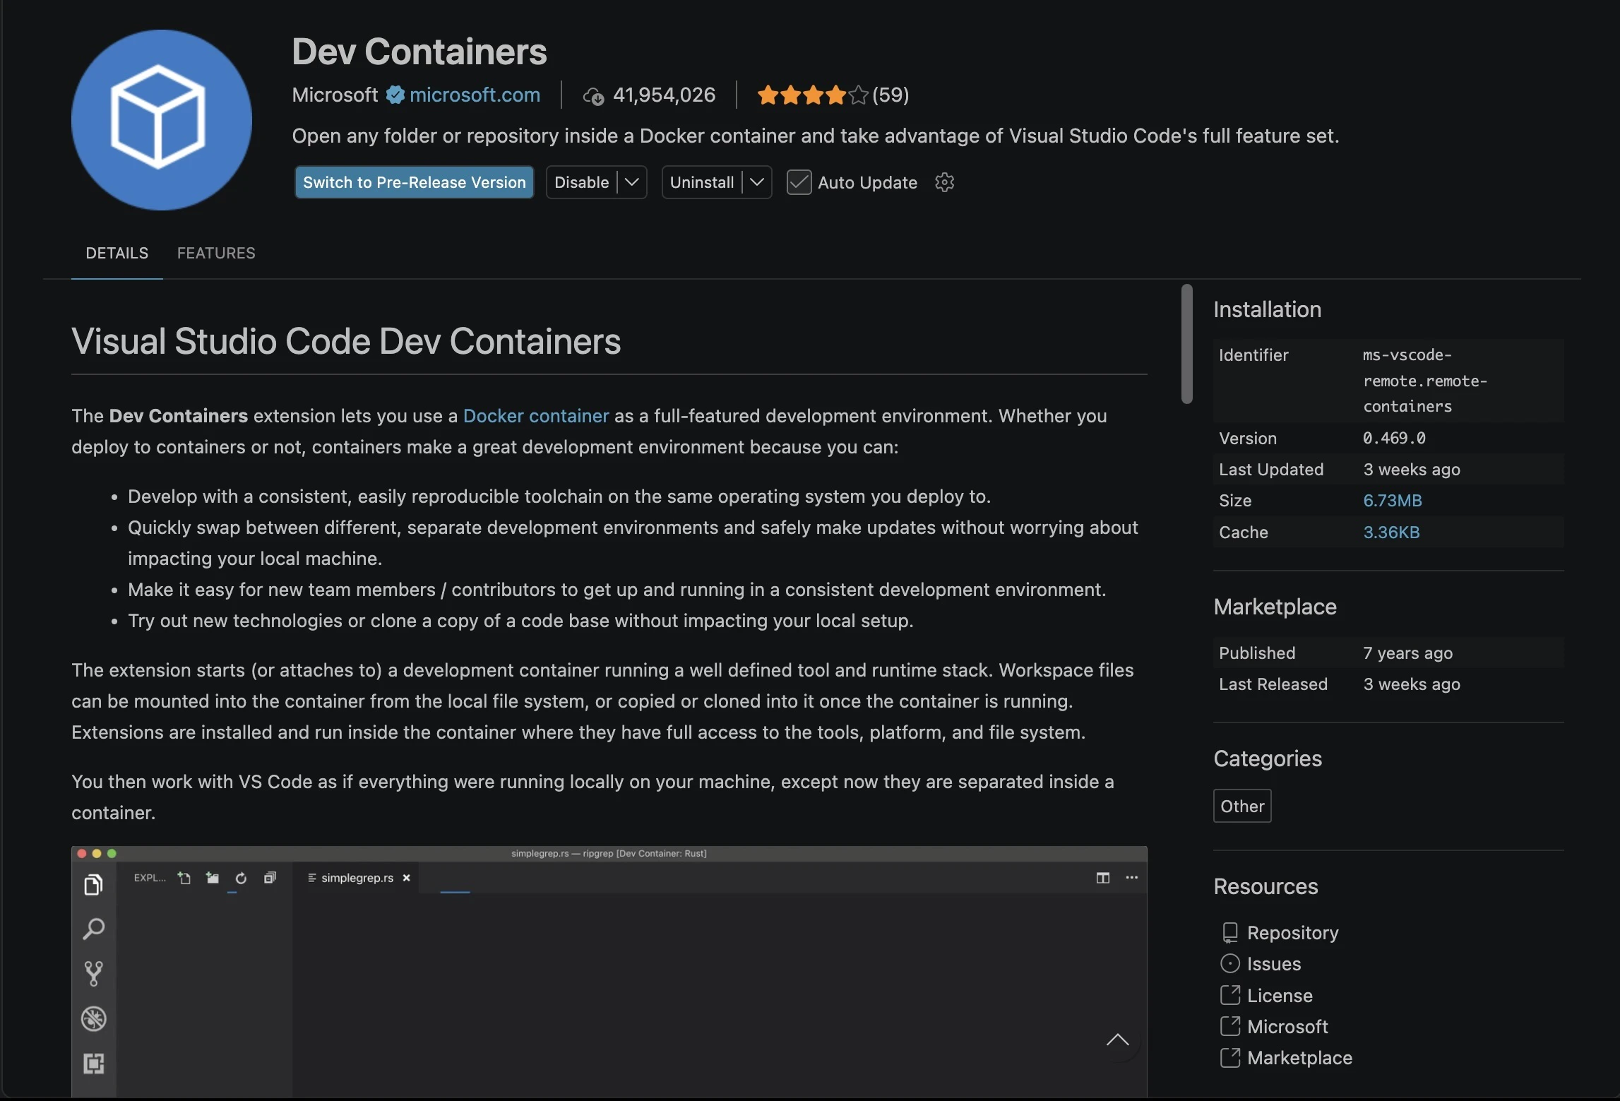The height and width of the screenshot is (1101, 1620).
Task: Click the Uninstall button
Action: tap(702, 182)
